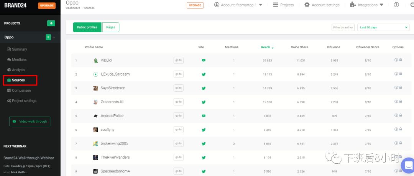Sort by Influencer Score column header
The image size is (414, 176).
click(x=367, y=47)
